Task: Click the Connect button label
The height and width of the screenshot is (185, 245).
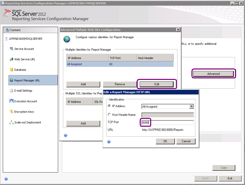Action: 15,30
